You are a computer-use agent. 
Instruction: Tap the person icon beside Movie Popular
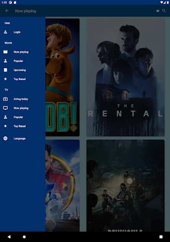tap(5, 61)
